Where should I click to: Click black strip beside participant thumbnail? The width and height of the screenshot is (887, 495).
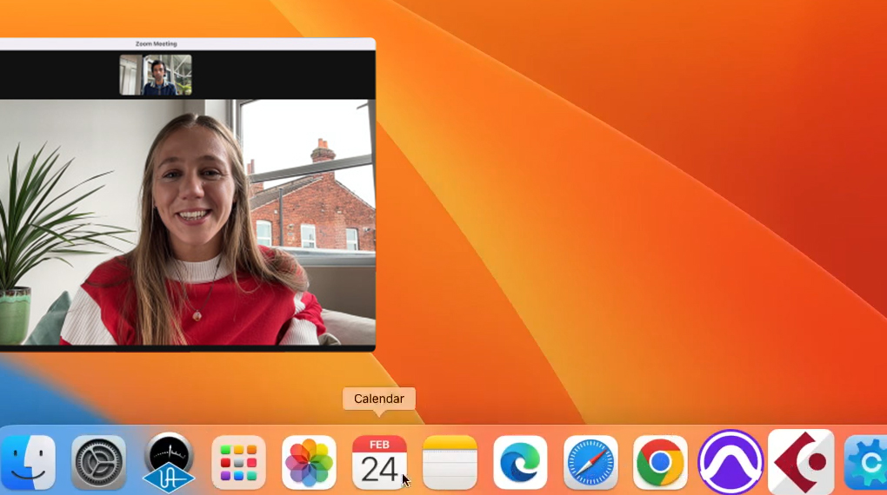tap(287, 75)
